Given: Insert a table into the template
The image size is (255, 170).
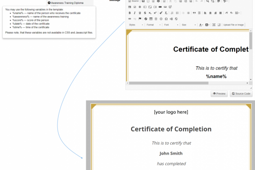Looking at the screenshot, I should pyautogui.click(x=150, y=19).
